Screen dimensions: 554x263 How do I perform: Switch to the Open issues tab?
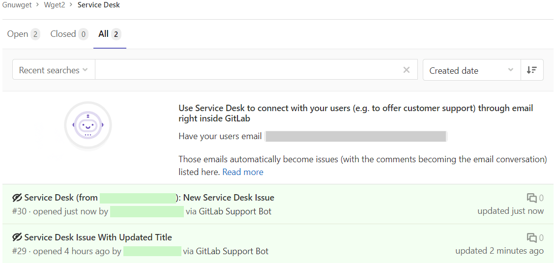[23, 34]
